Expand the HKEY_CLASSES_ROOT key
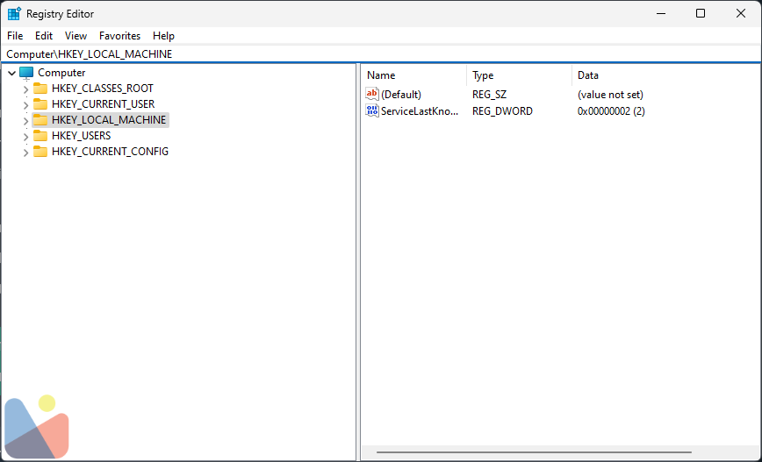 tap(25, 89)
